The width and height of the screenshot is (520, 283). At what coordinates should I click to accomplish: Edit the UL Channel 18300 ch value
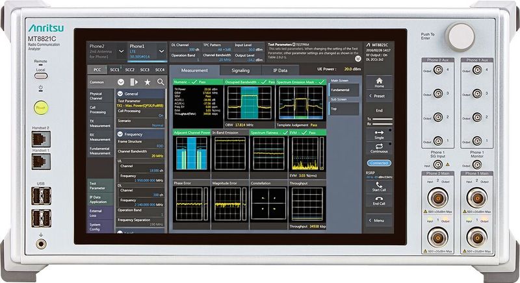[x=142, y=168]
